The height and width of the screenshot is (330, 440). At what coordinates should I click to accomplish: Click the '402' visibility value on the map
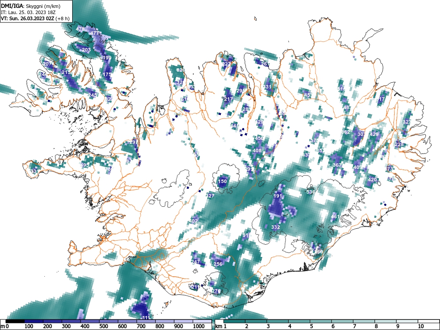point(193,221)
